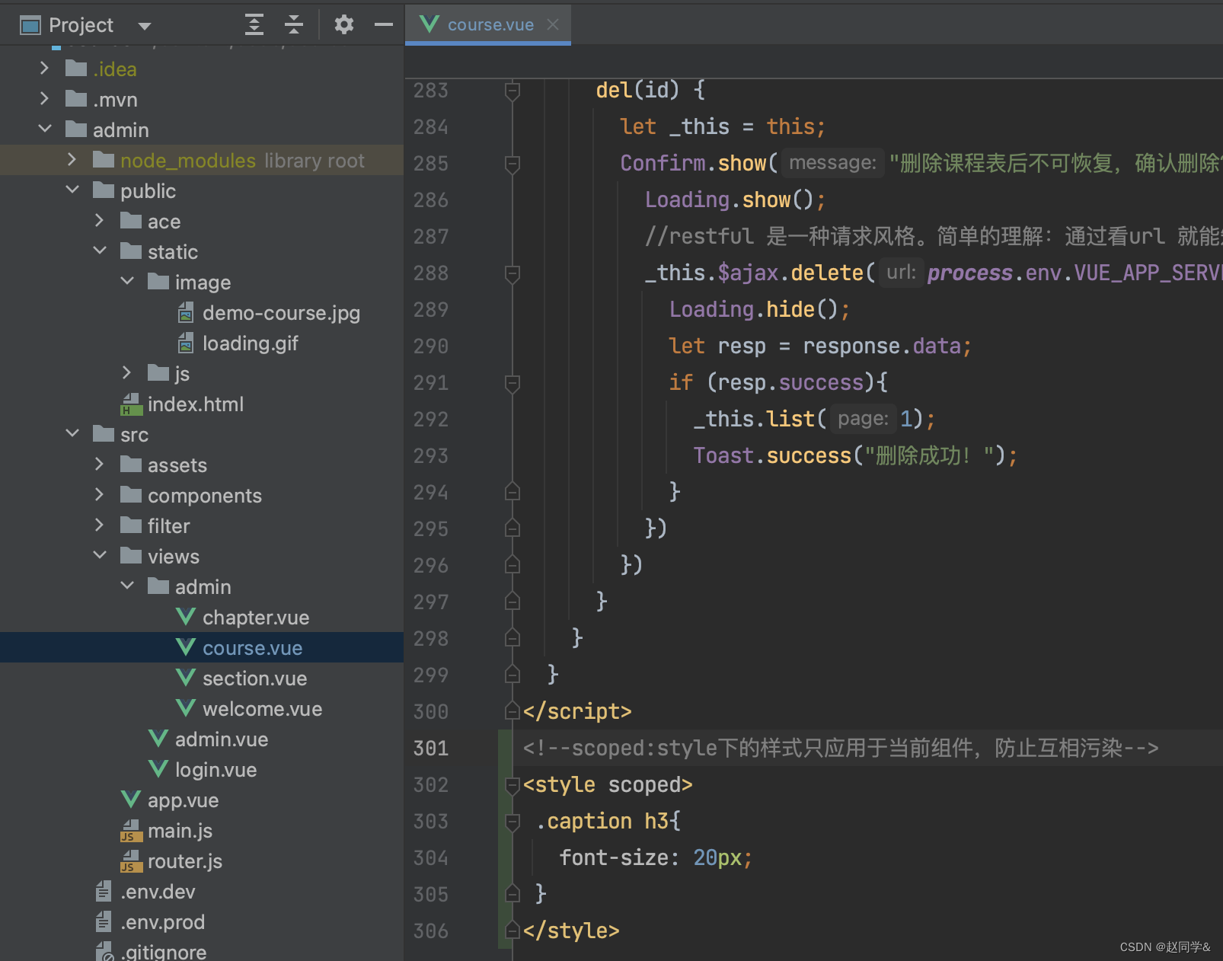The height and width of the screenshot is (961, 1223).
Task: Collapse the static folder
Action: (100, 251)
